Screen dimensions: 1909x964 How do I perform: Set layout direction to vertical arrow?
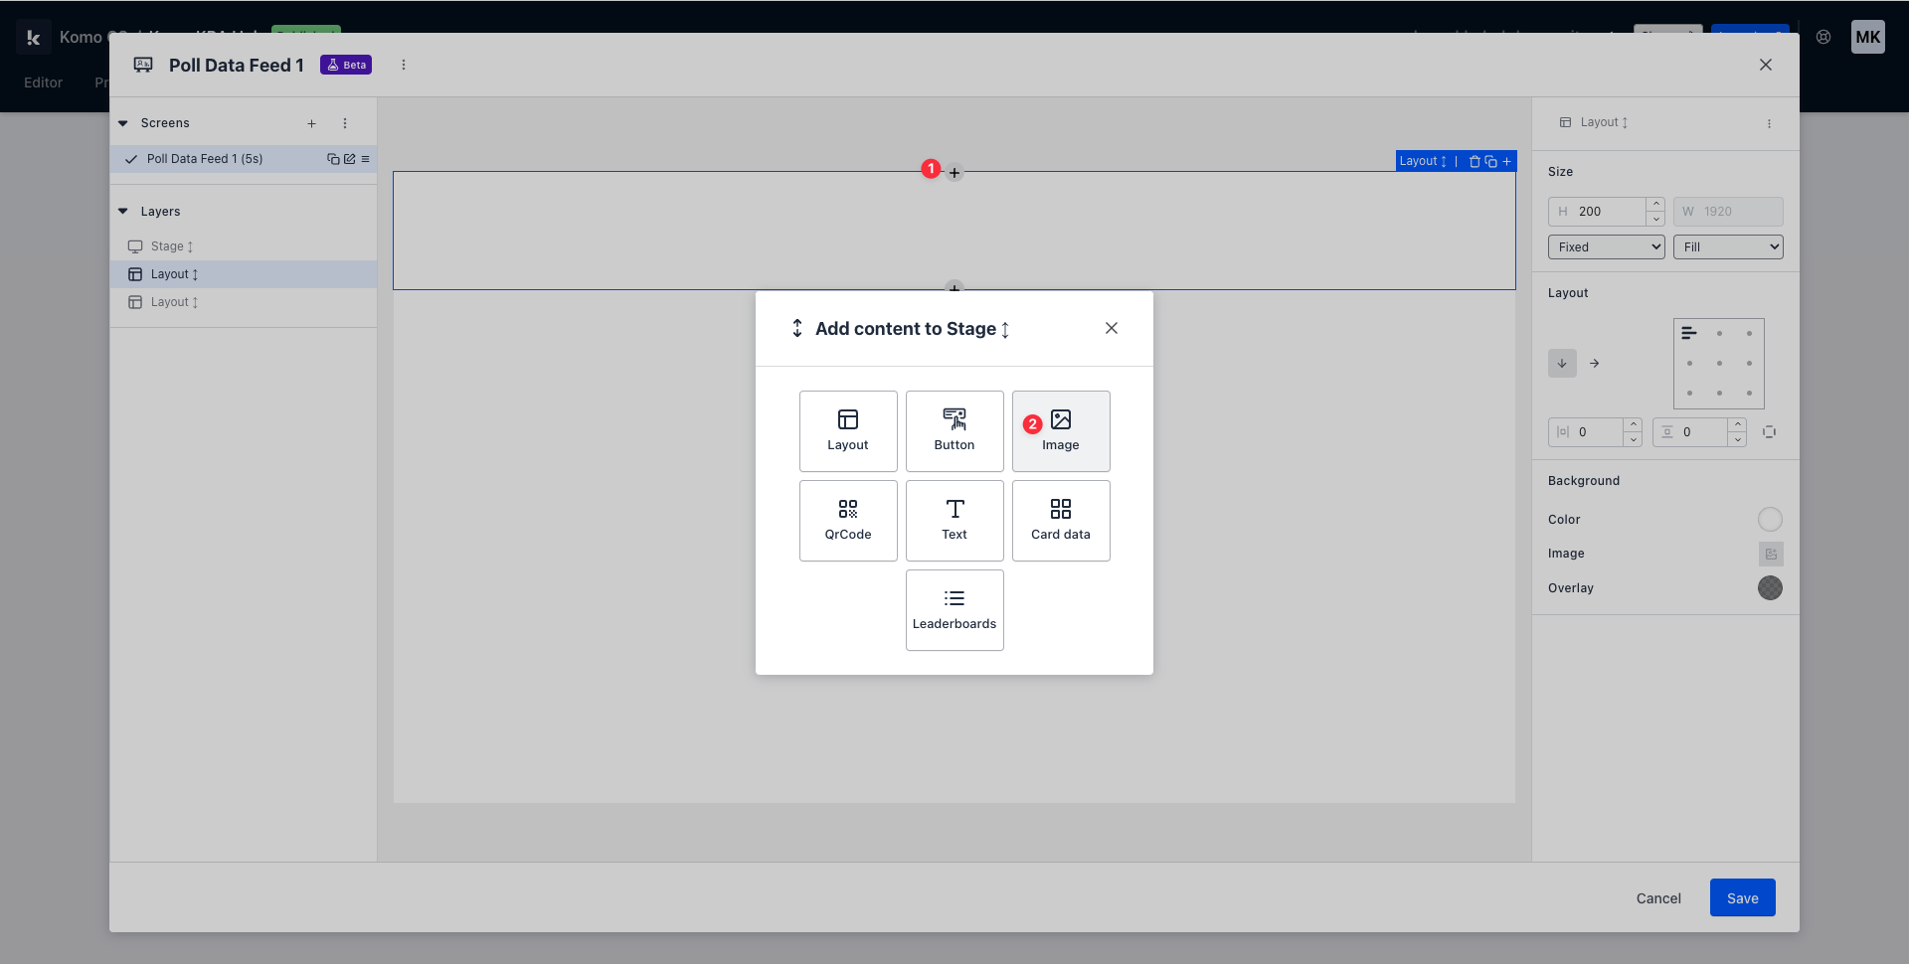[1562, 364]
